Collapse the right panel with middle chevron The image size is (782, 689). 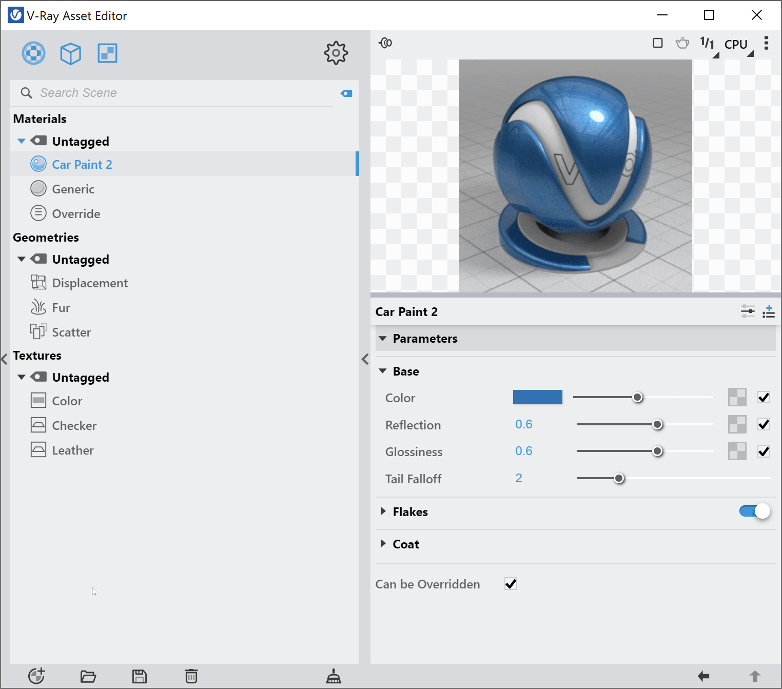coord(365,359)
